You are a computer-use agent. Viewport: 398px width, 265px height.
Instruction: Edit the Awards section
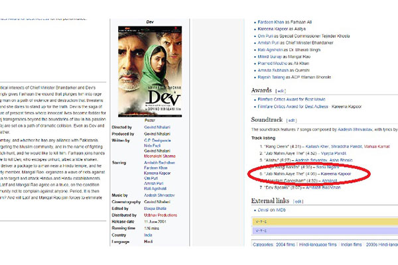[281, 91]
